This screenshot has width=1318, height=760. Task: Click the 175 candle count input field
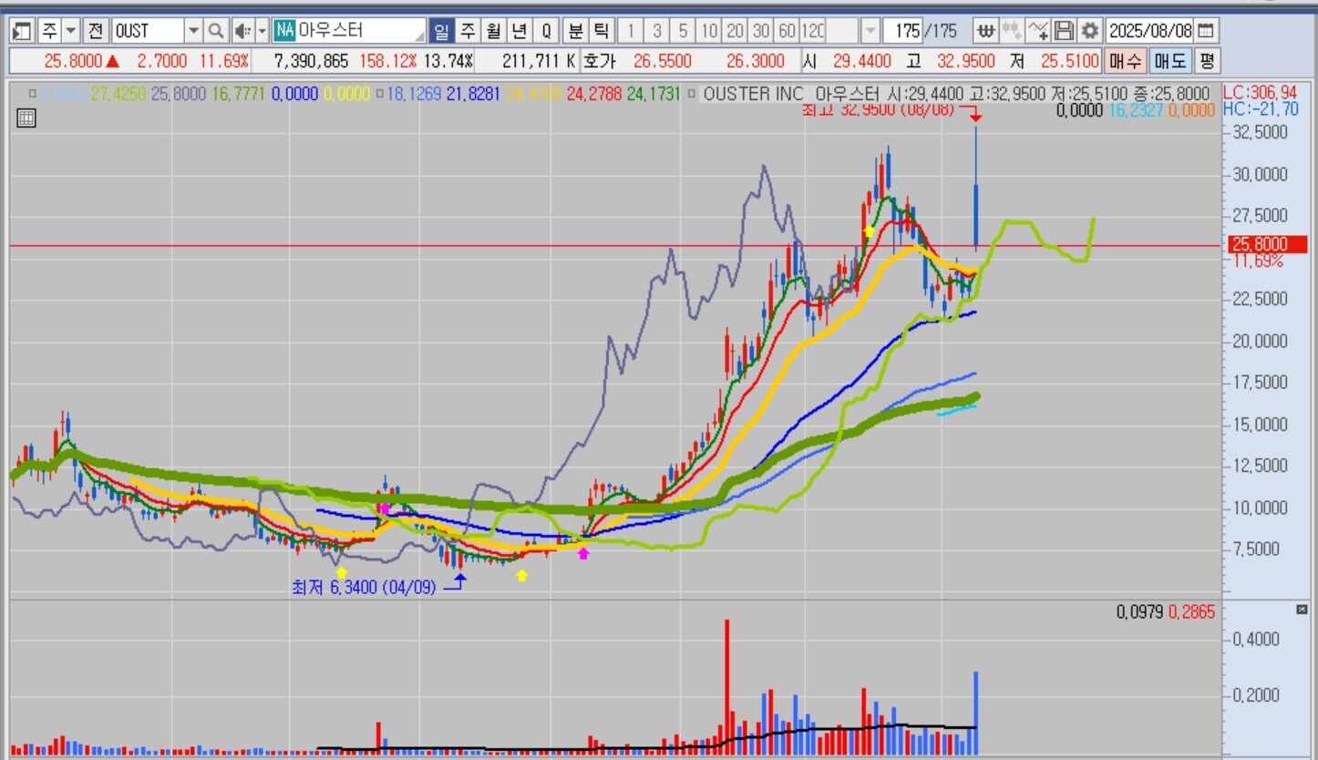coord(902,31)
